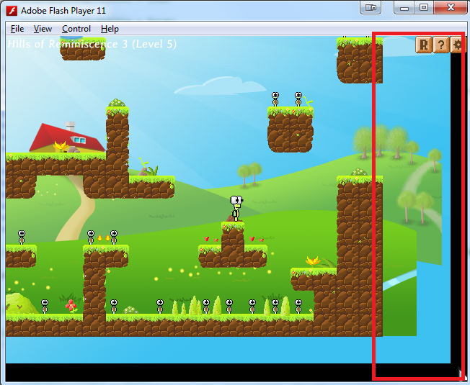Open game settings gear icon
The image size is (470, 385).
click(457, 45)
